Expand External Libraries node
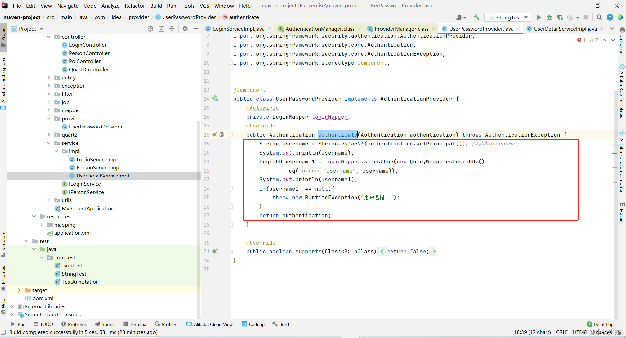Viewport: 626px width, 338px height. pyautogui.click(x=12, y=306)
